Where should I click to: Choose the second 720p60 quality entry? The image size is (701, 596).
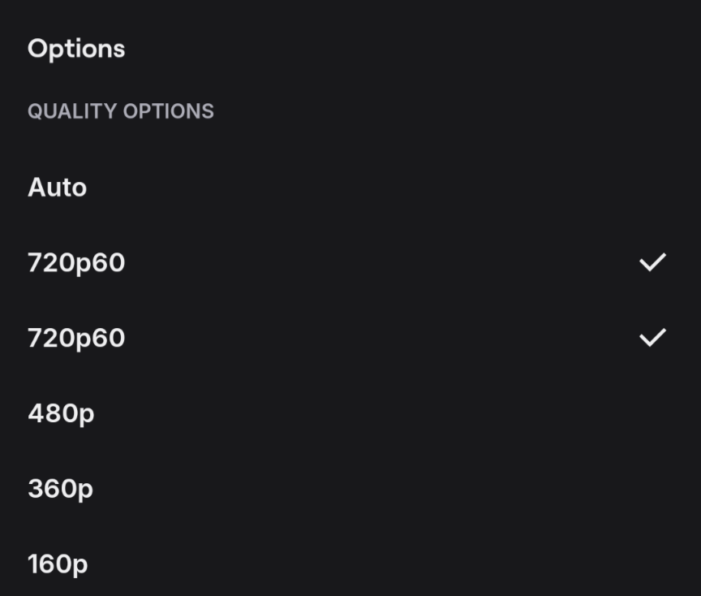click(76, 338)
